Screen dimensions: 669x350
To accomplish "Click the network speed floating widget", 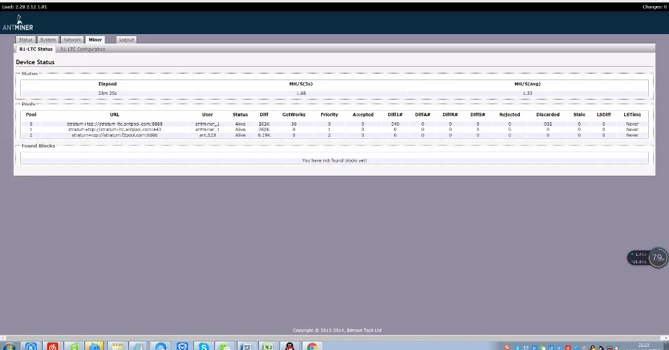I will [x=639, y=258].
